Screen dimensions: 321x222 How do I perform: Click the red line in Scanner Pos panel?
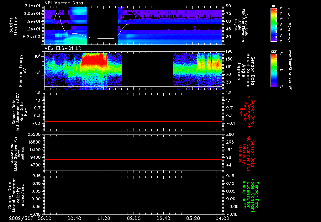pos(133,160)
